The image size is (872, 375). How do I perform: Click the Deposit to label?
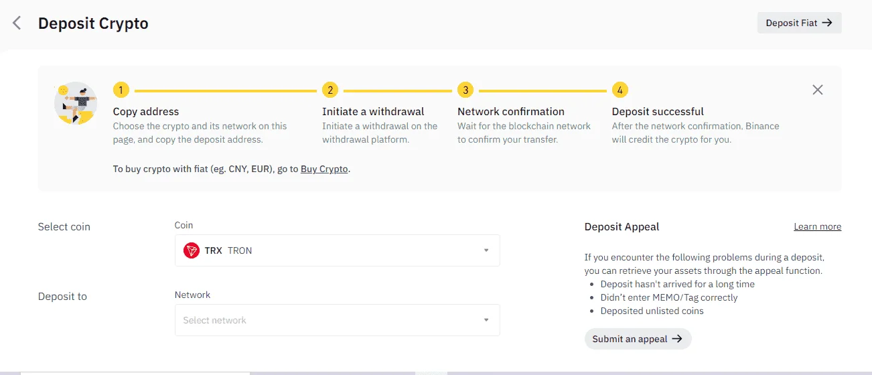[62, 296]
